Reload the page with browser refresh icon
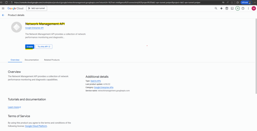 [6, 3]
